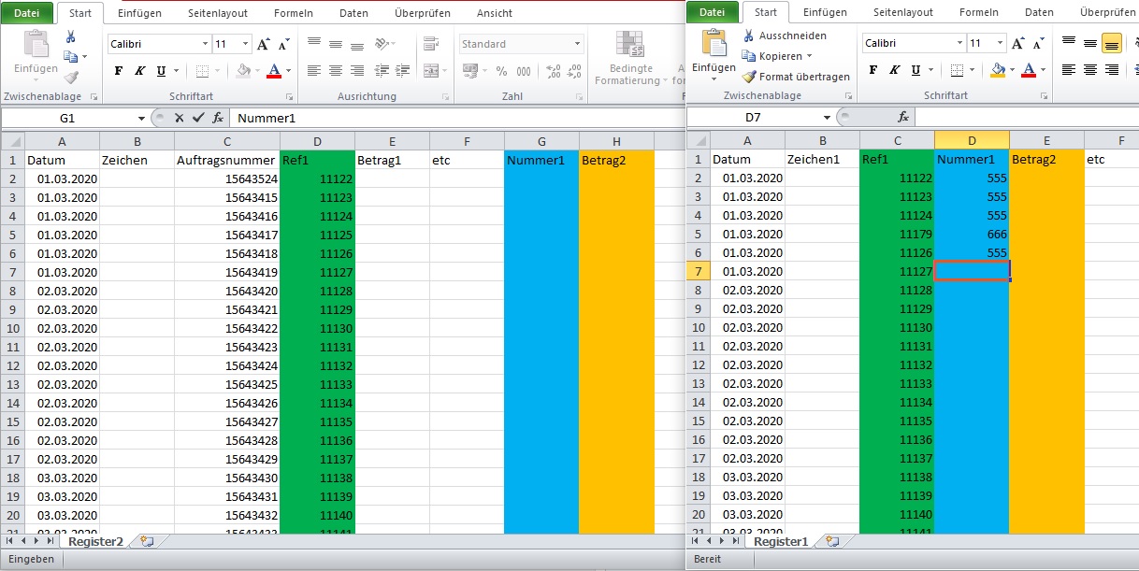This screenshot has height=571, width=1139.
Task: Toggle underline U in the Register1 window
Action: pos(916,70)
